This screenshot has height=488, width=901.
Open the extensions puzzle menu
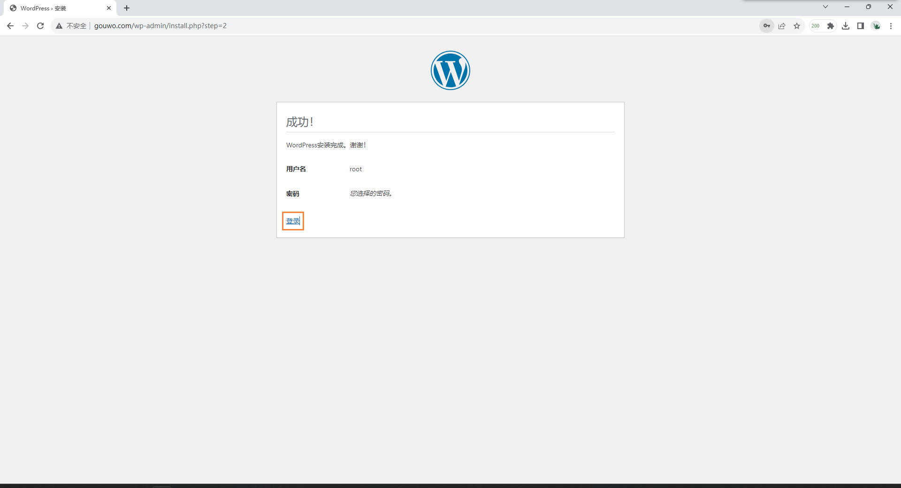click(831, 26)
